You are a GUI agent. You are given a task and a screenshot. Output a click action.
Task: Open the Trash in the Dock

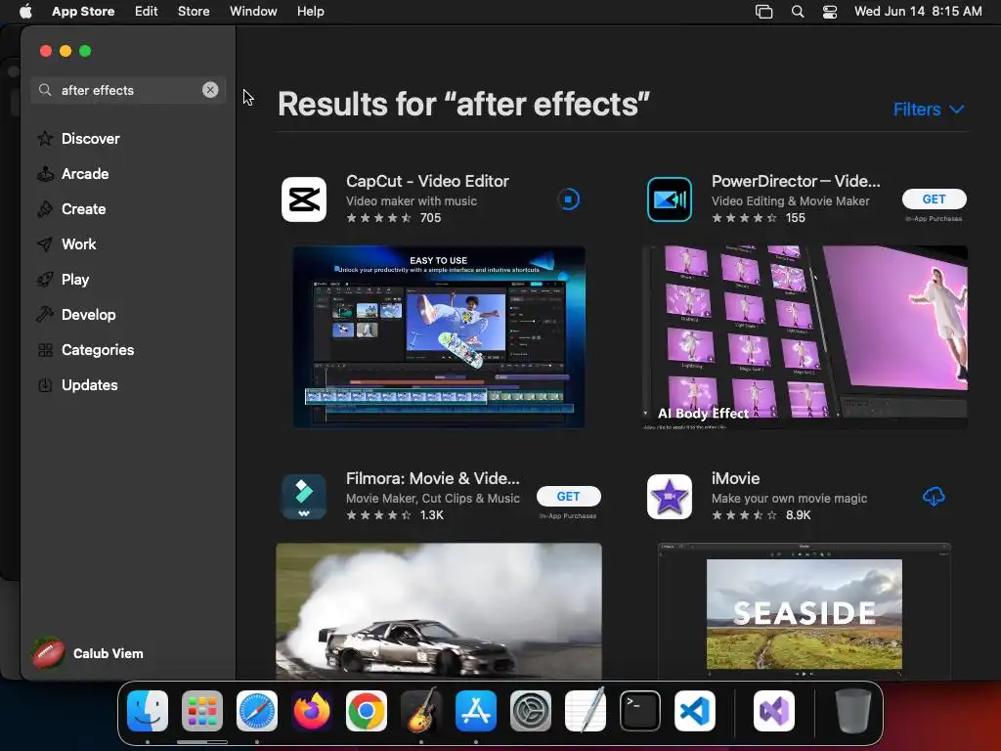[x=852, y=711]
